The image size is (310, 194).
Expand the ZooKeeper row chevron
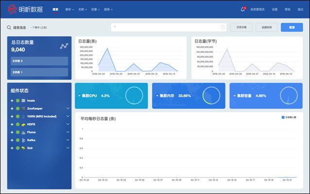(68, 108)
